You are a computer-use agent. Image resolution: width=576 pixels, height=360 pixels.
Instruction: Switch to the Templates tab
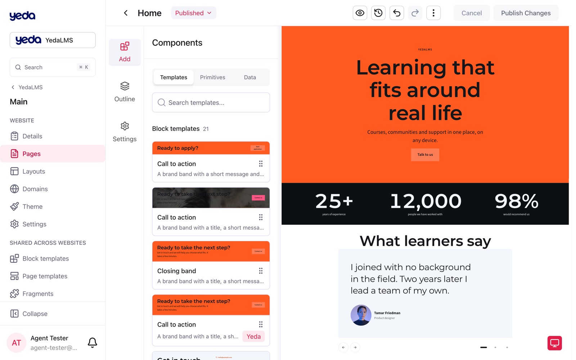pyautogui.click(x=174, y=77)
